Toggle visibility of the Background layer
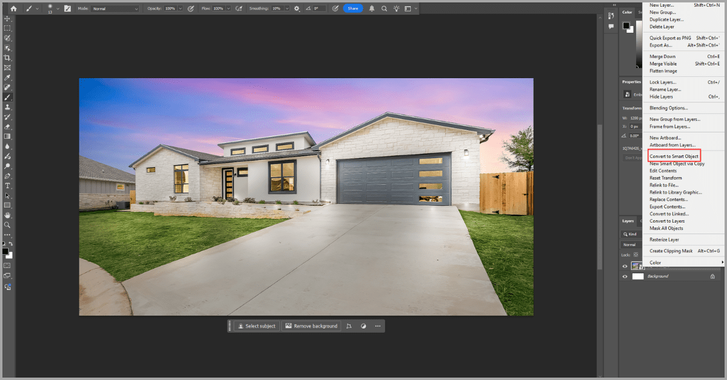This screenshot has width=727, height=380. coord(625,276)
